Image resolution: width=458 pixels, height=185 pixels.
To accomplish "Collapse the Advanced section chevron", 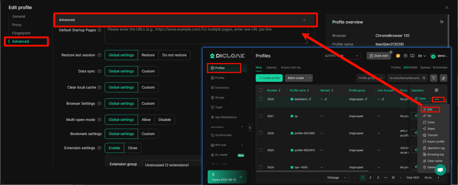I will 304,20.
